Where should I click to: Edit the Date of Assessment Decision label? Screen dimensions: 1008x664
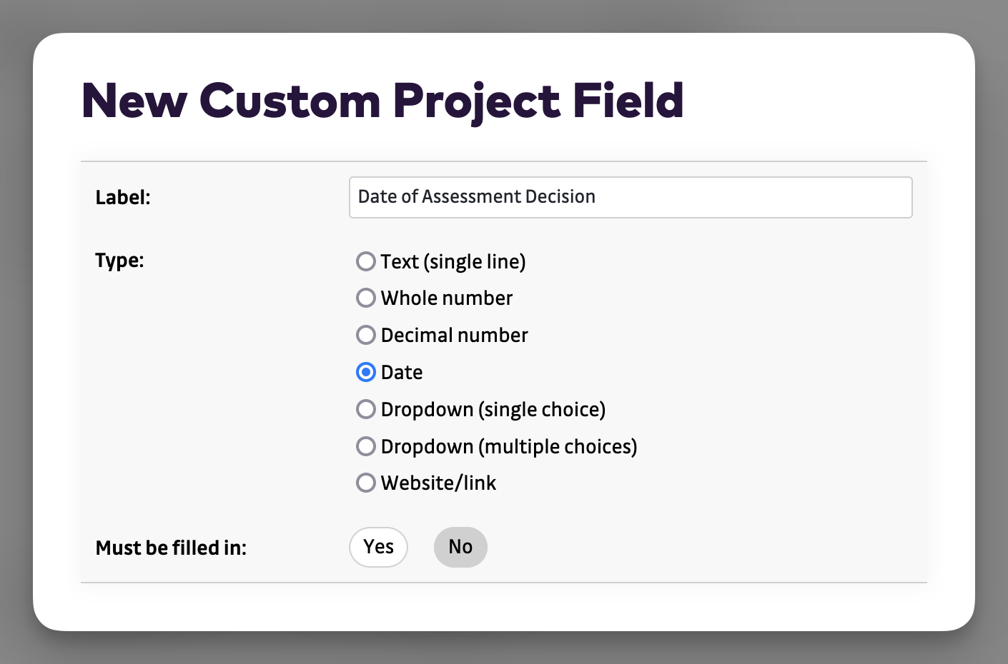(x=629, y=197)
